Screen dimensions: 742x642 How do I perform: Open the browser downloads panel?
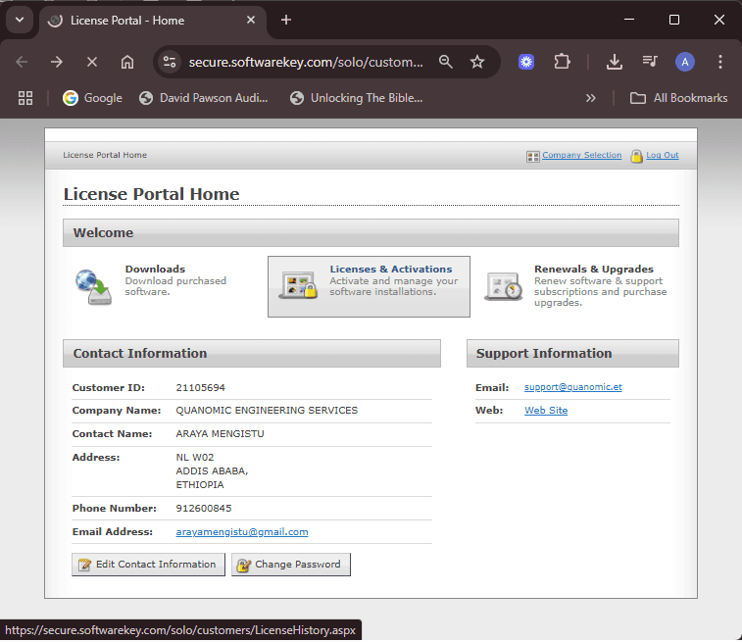click(615, 62)
